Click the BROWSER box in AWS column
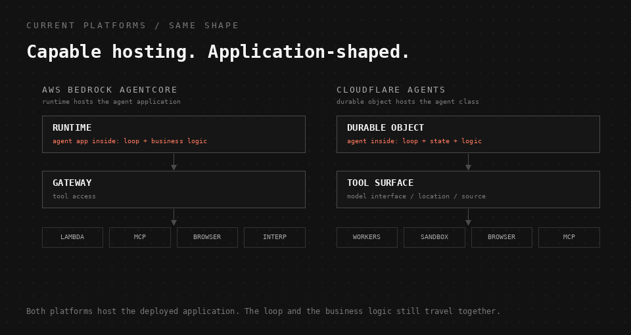Viewport: 631px width, 335px height. click(207, 237)
